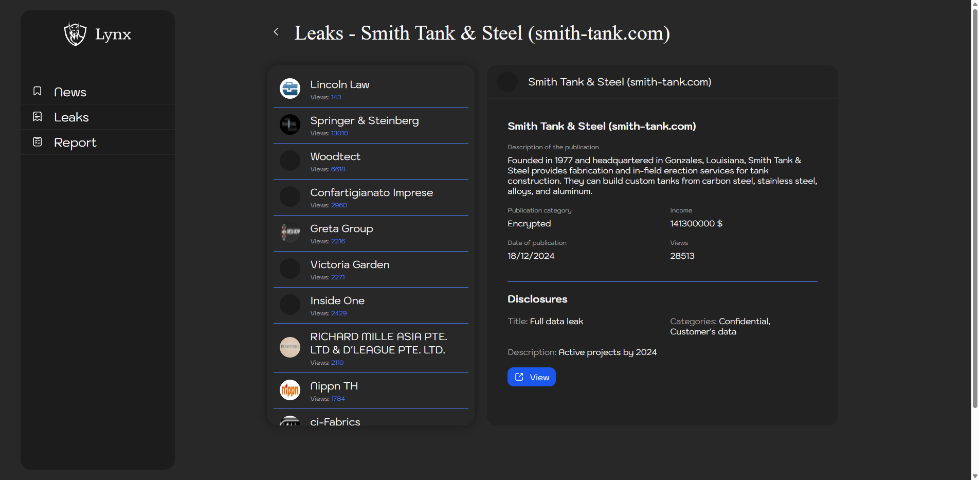Click the Richard Mille round logo
The image size is (979, 480).
point(290,347)
